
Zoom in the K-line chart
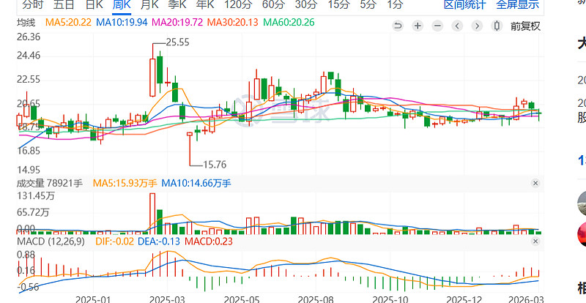pyautogui.click(x=417, y=26)
